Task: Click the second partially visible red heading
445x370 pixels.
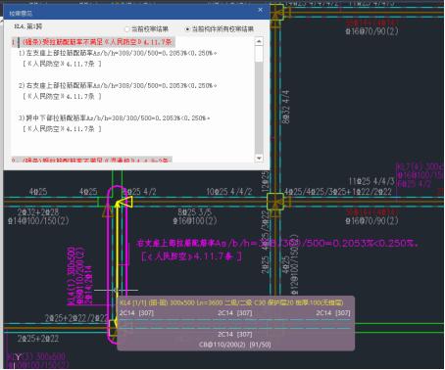Action: [92, 160]
